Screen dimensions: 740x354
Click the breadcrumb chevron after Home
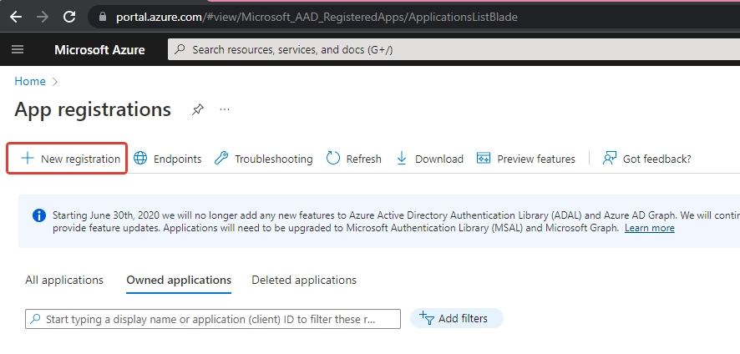click(55, 82)
